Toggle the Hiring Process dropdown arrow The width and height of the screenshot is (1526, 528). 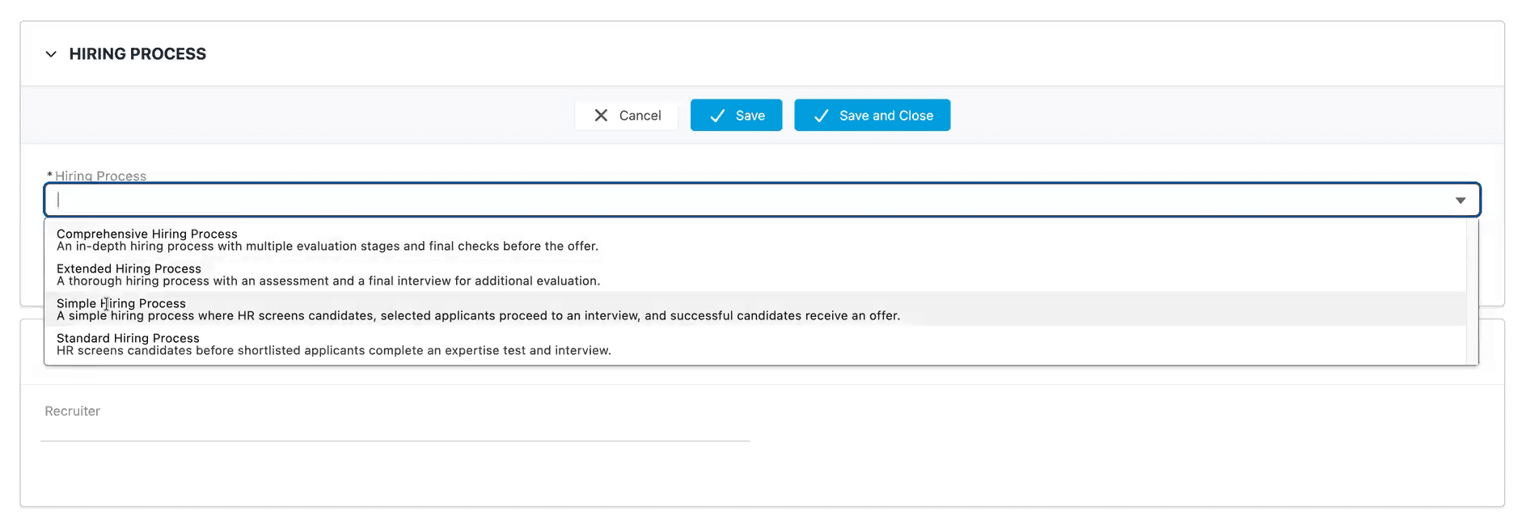pos(1460,201)
